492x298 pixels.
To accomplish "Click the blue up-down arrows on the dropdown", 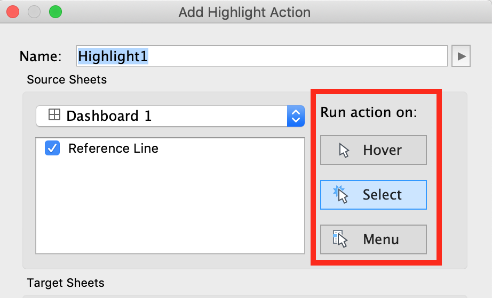I will 295,116.
